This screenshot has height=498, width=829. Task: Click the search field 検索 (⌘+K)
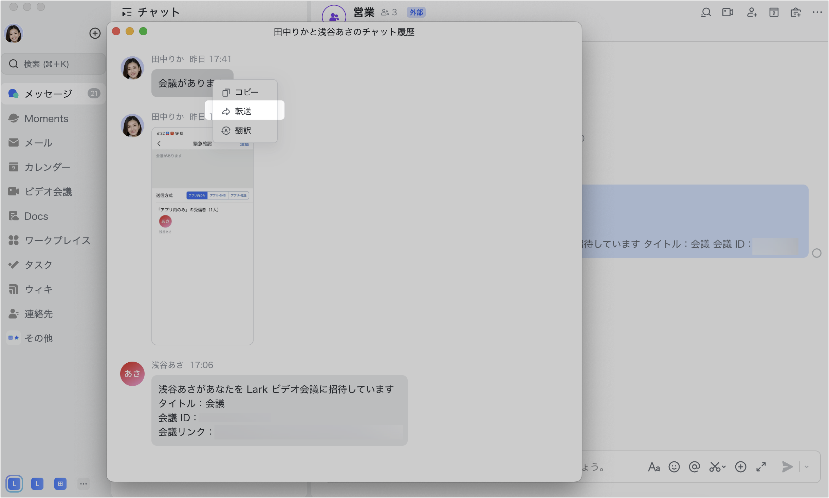54,64
